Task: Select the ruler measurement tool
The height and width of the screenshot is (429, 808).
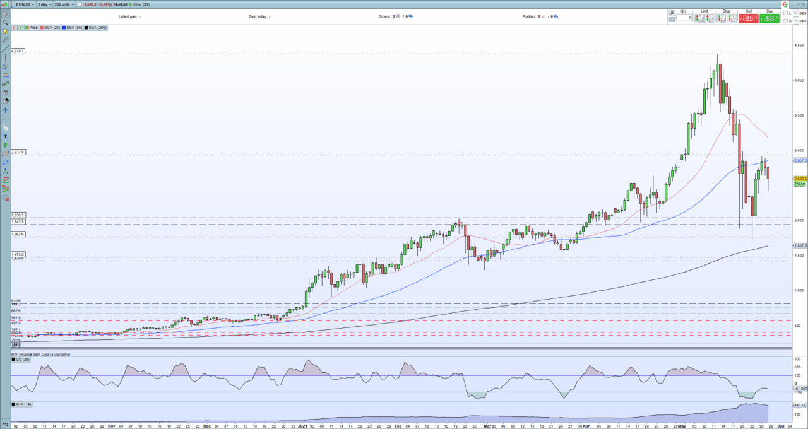Action: (x=4, y=38)
